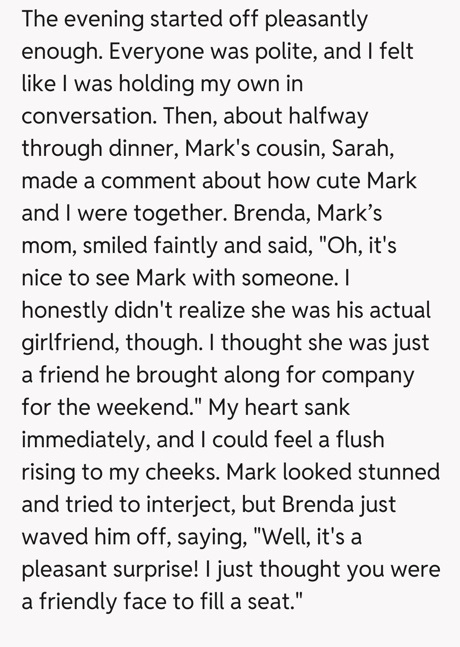Click the word "faintly" in the text
The height and width of the screenshot is (647, 460).
click(185, 245)
